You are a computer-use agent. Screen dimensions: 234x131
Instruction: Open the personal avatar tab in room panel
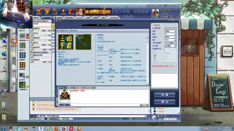tap(82, 88)
